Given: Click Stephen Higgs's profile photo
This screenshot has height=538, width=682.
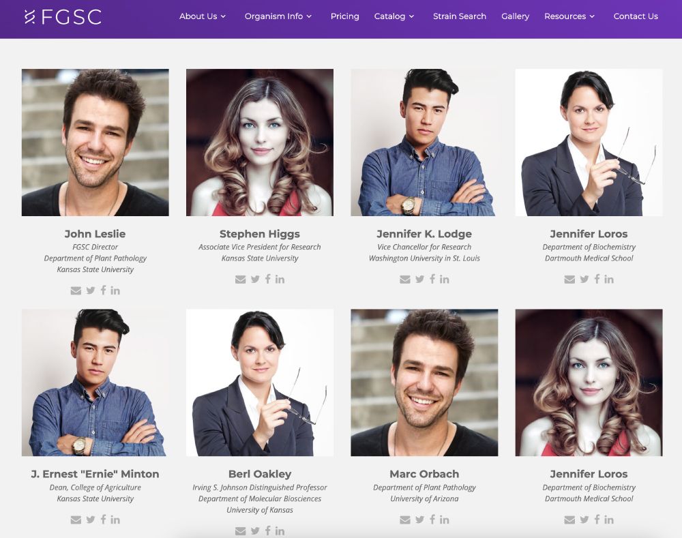Looking at the screenshot, I should tap(260, 143).
